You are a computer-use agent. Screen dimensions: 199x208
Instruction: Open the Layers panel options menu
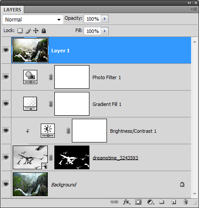coord(194,10)
